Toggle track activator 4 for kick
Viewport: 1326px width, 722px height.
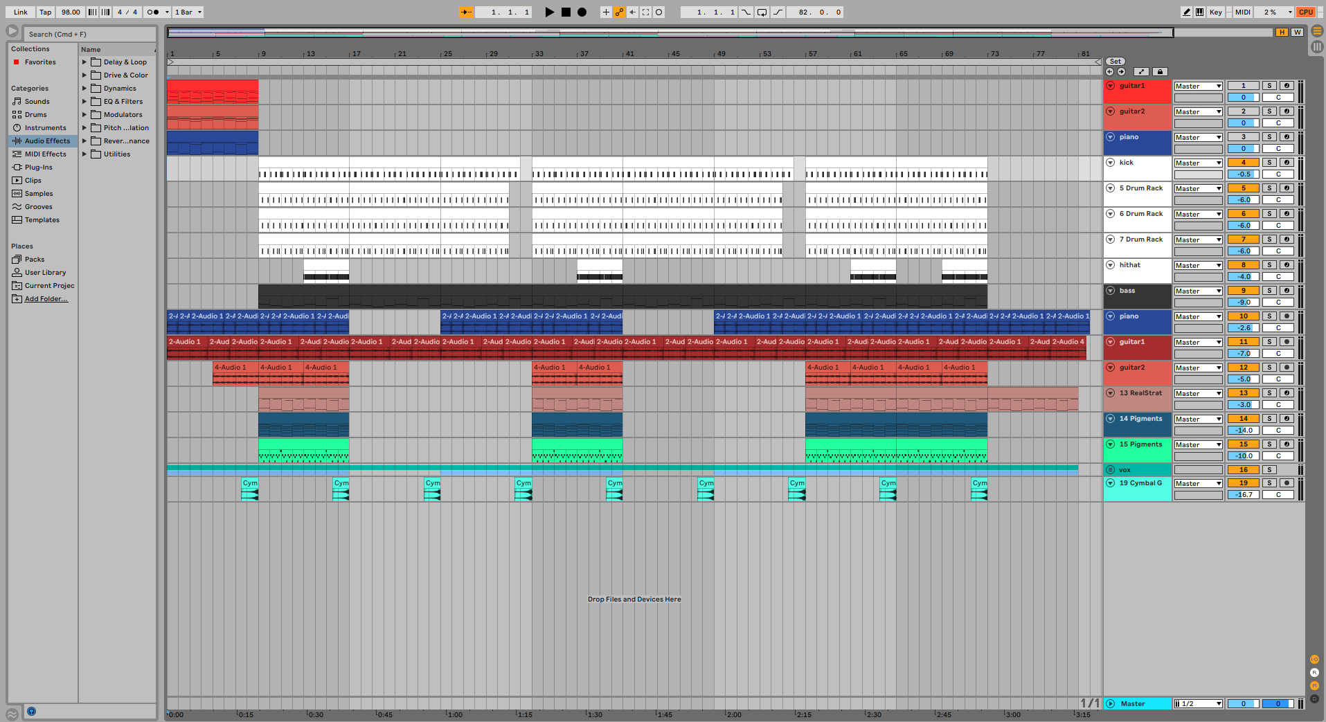(1243, 162)
